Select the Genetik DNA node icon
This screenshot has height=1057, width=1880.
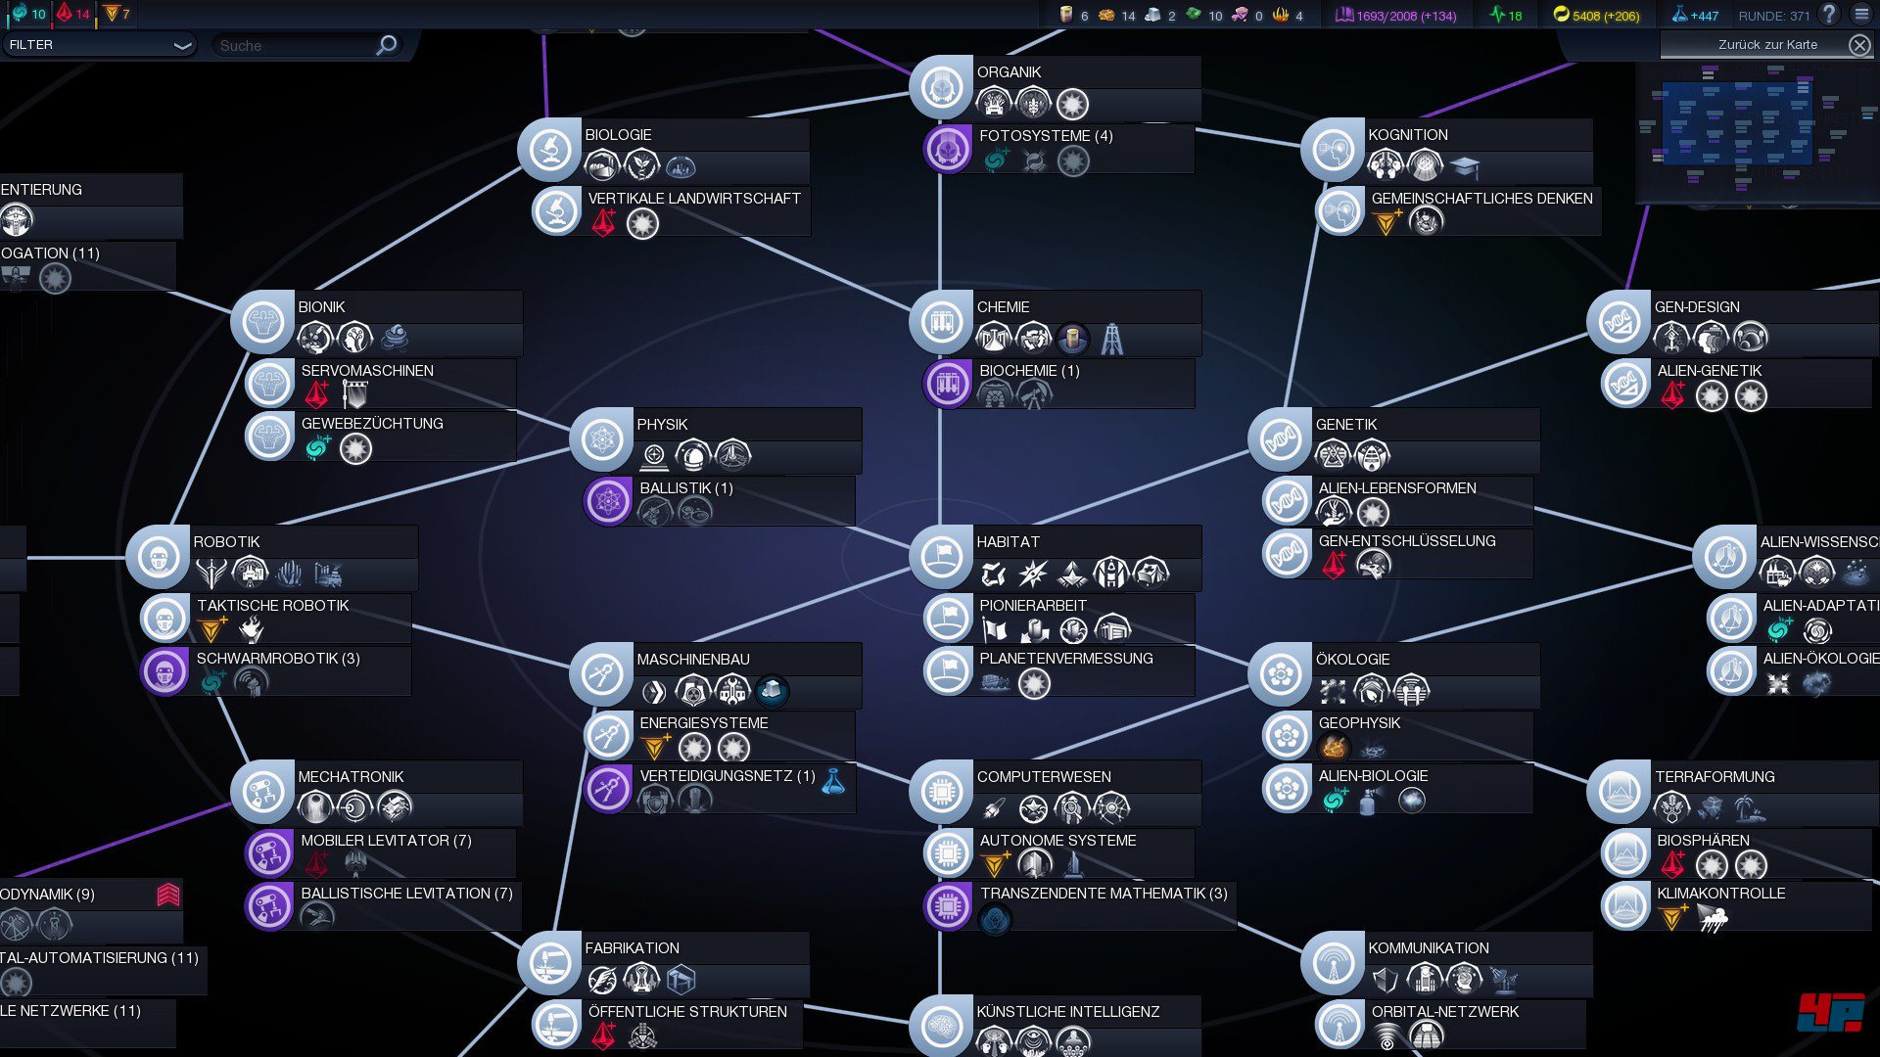coord(1280,439)
